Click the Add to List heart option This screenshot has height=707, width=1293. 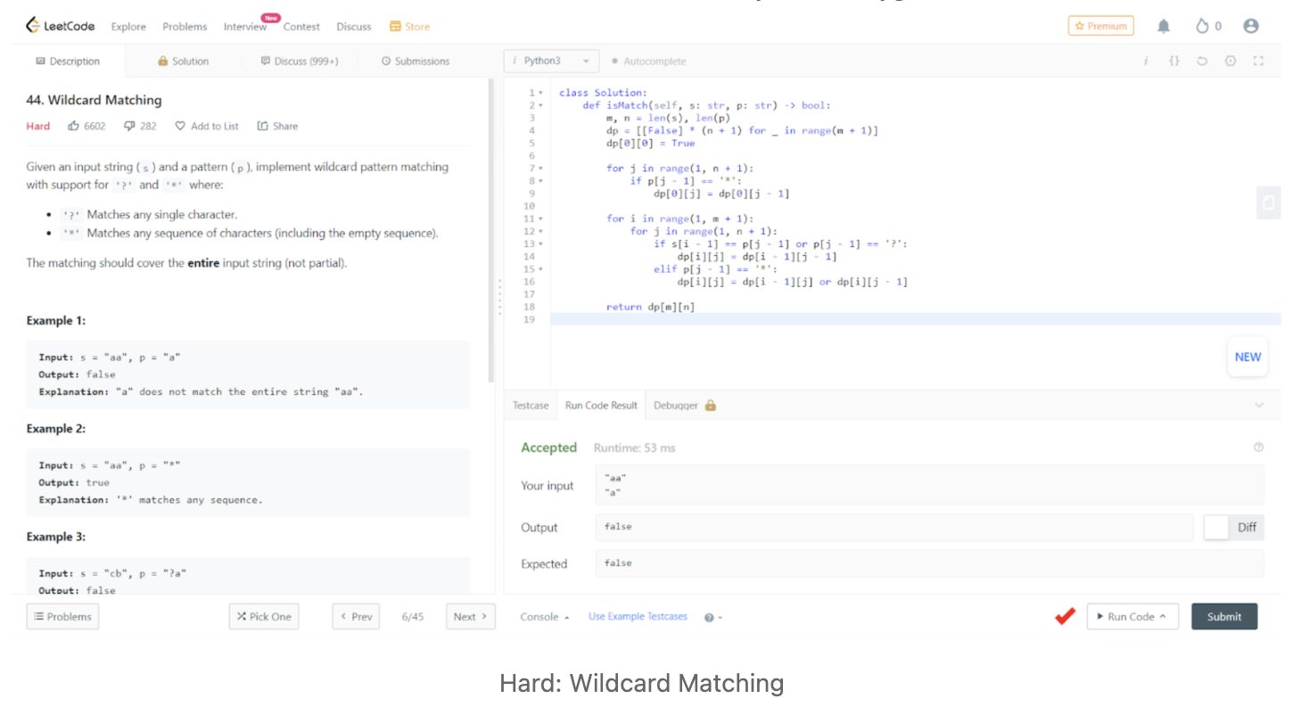point(207,126)
